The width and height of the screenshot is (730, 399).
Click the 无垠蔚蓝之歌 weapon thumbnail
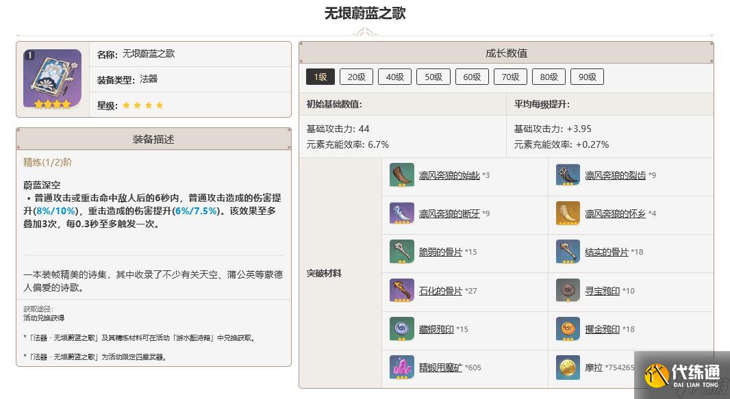(52, 79)
